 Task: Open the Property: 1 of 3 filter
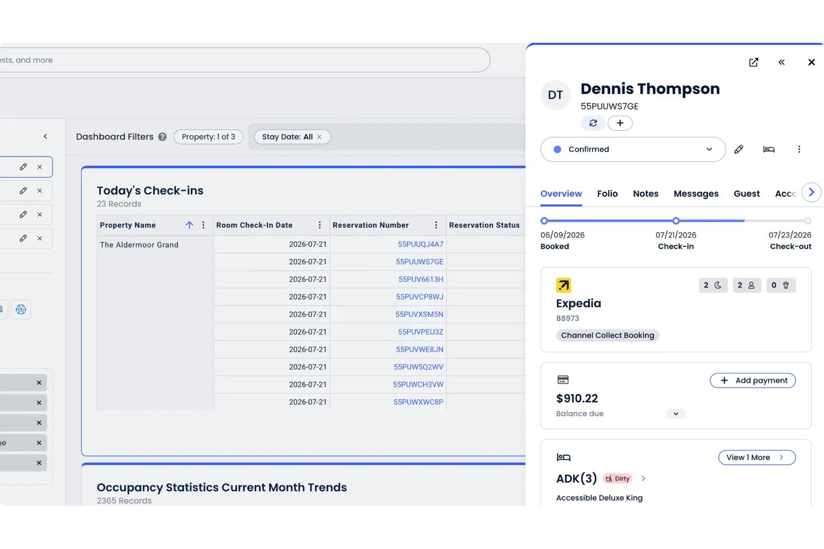coord(208,137)
